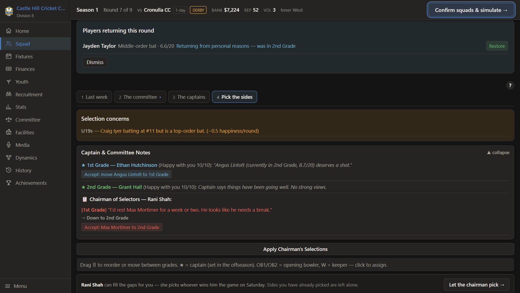Open the help question mark icon

pos(510,85)
